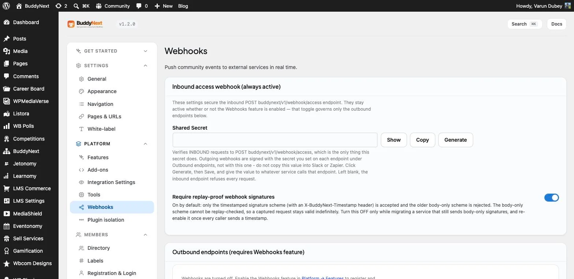Viewport: 574px width, 279px height.
Task: Open the Blog admin bar link
Action: point(183,6)
